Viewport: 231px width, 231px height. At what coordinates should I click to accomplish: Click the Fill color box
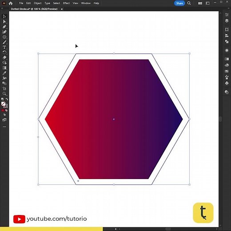[3, 104]
